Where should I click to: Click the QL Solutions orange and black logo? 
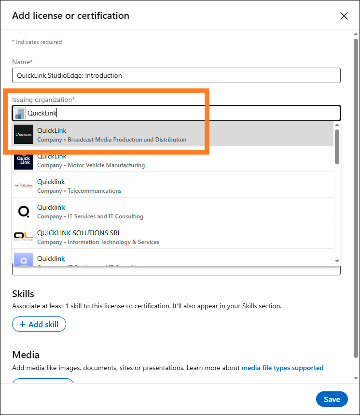coord(24,237)
